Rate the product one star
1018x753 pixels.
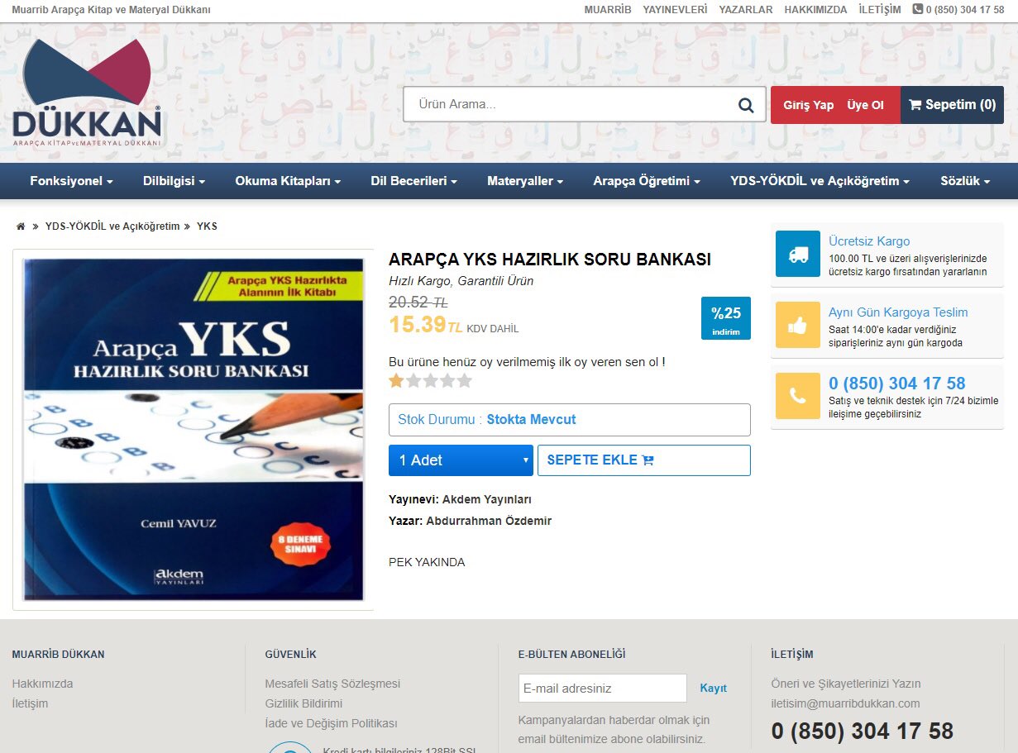point(396,380)
